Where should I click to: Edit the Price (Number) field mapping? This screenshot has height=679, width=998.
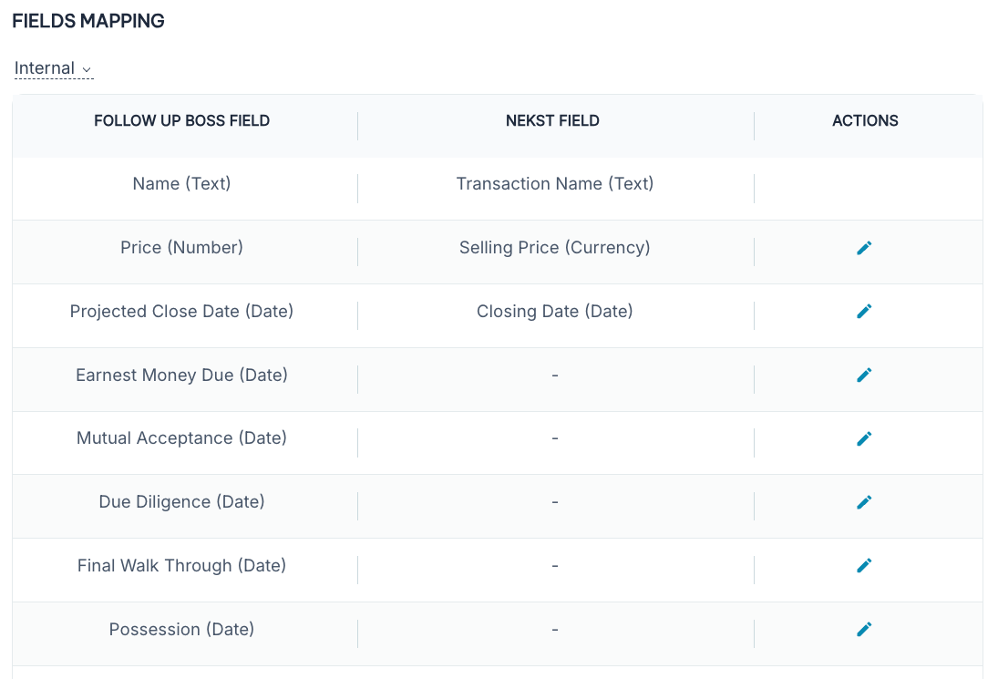coord(864,248)
